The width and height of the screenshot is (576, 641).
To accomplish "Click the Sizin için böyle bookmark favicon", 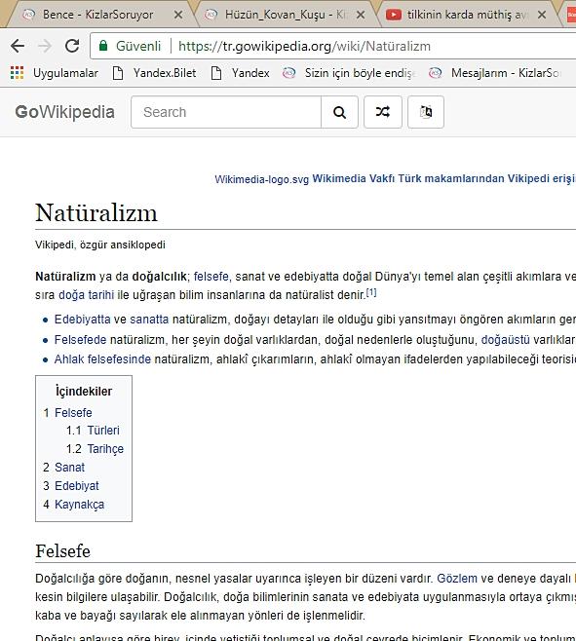I will click(288, 73).
